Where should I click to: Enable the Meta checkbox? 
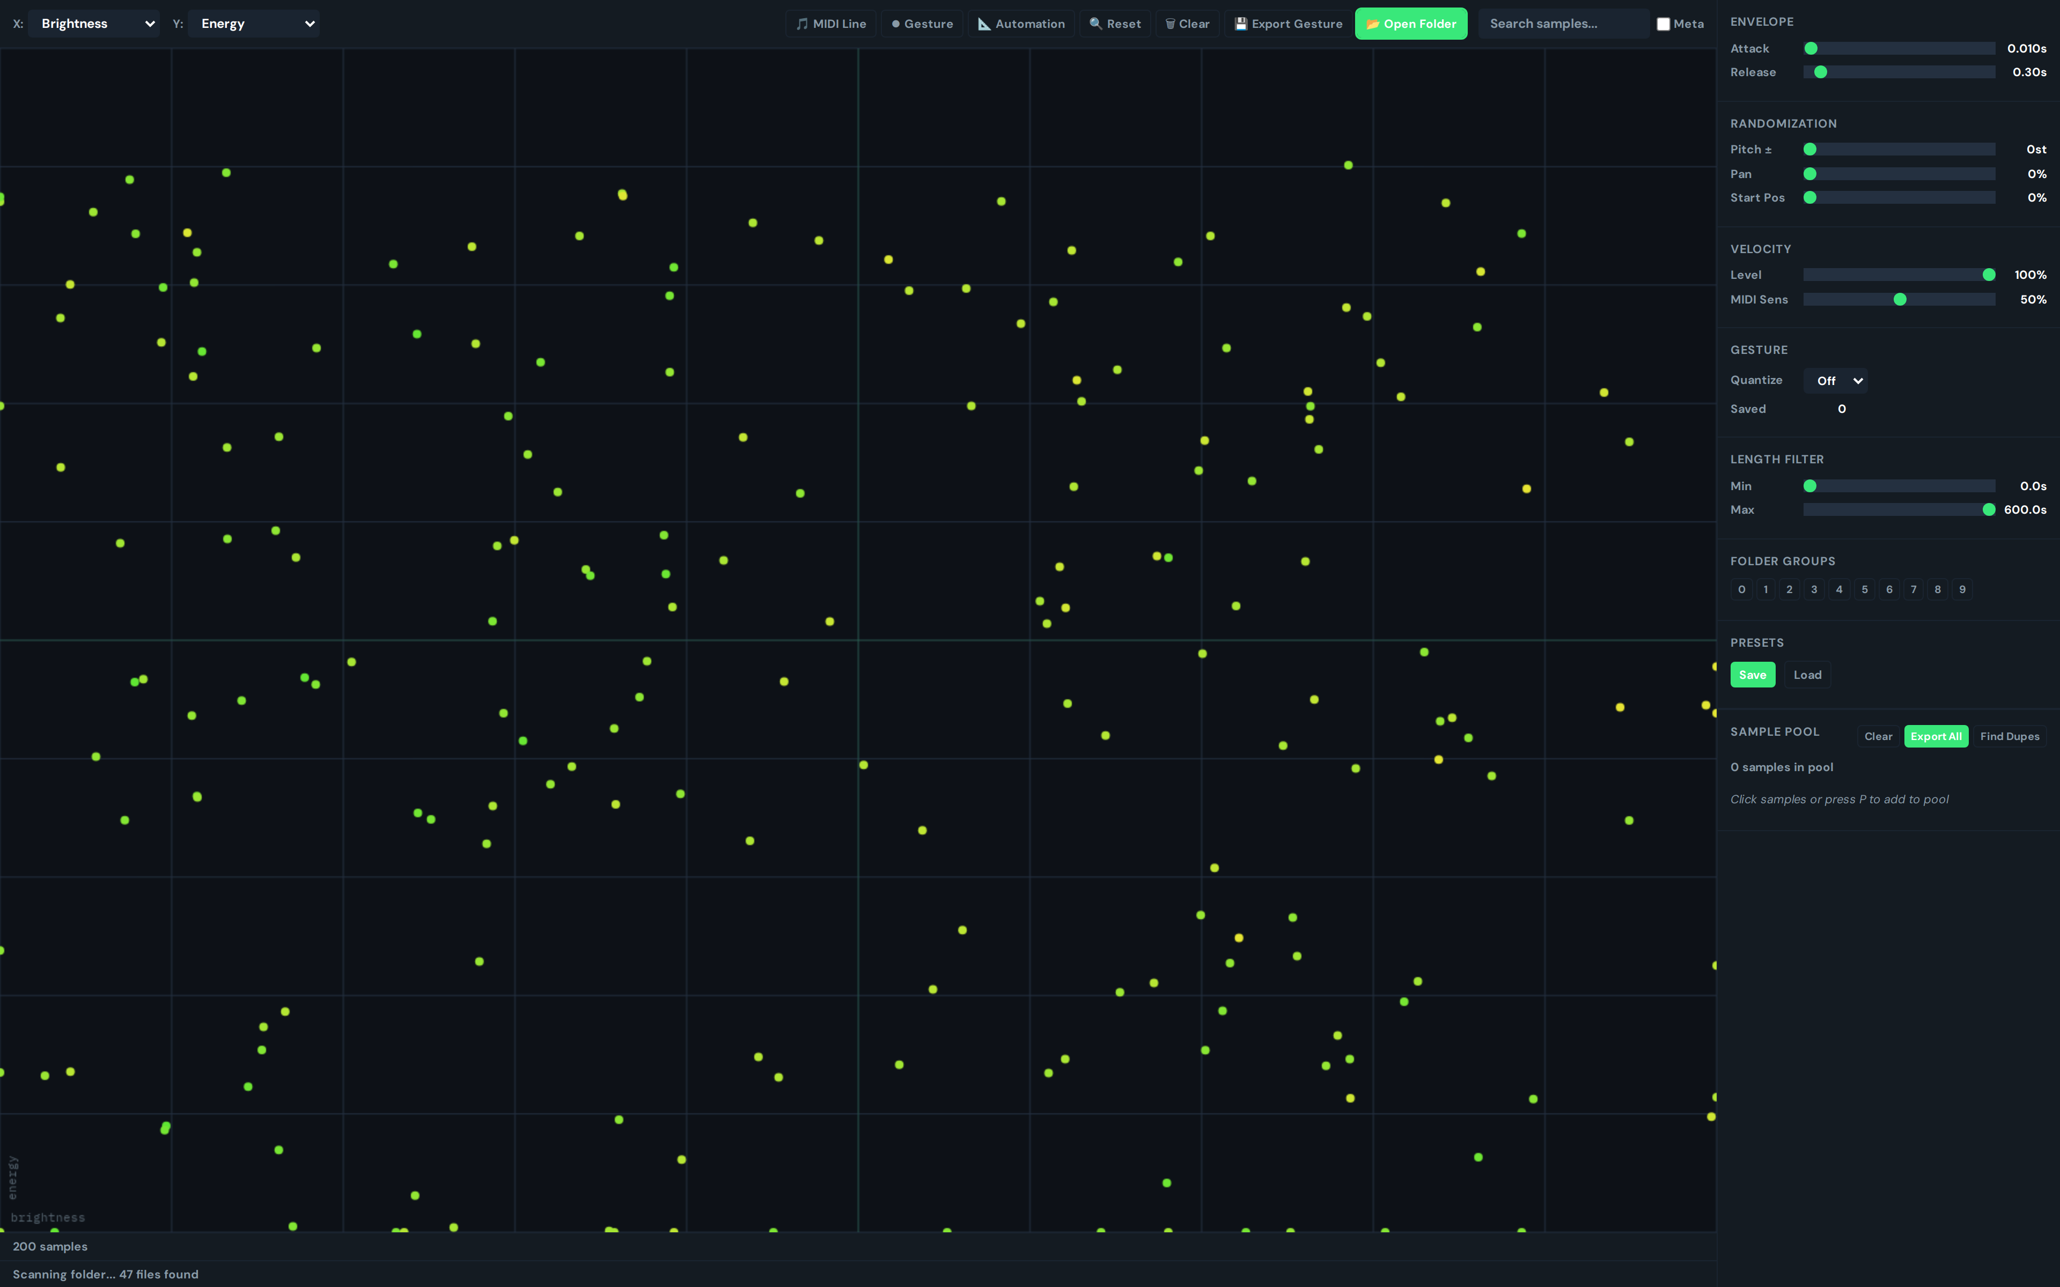(x=1664, y=24)
